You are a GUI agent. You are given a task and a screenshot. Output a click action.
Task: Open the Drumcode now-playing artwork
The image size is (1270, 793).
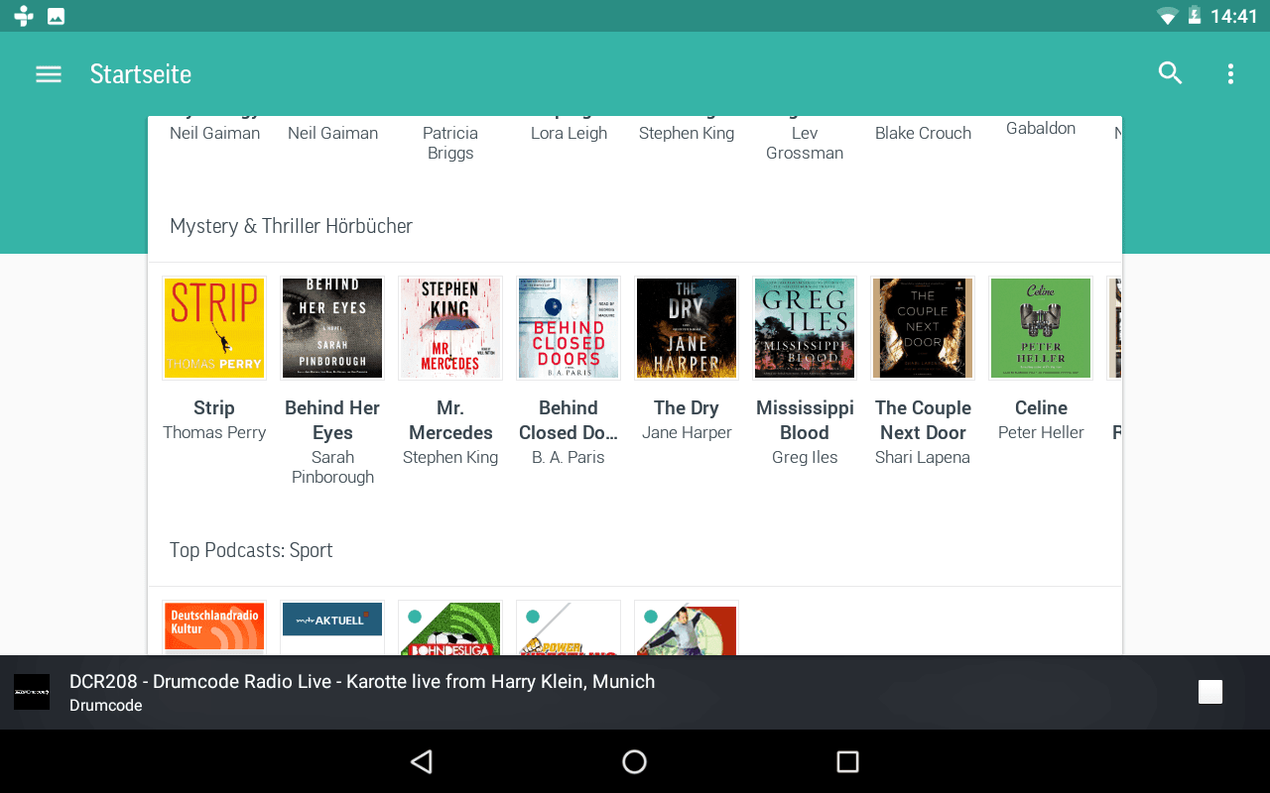click(32, 692)
